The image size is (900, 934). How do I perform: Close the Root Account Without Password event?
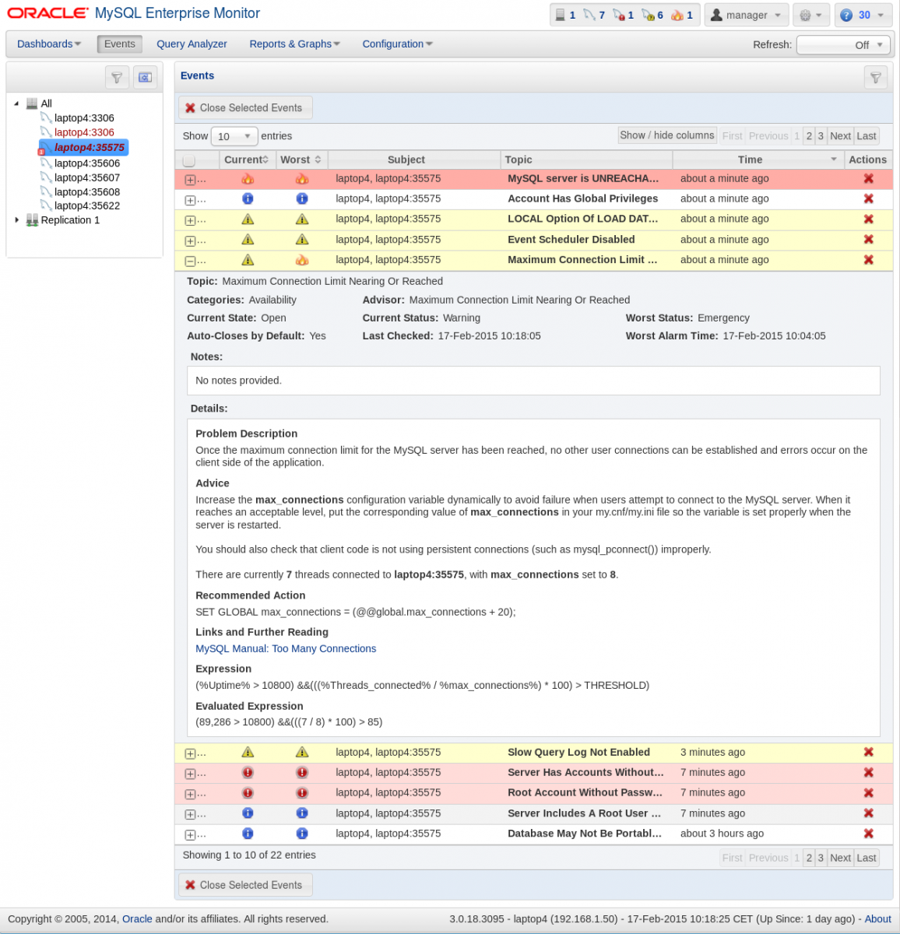tap(868, 793)
